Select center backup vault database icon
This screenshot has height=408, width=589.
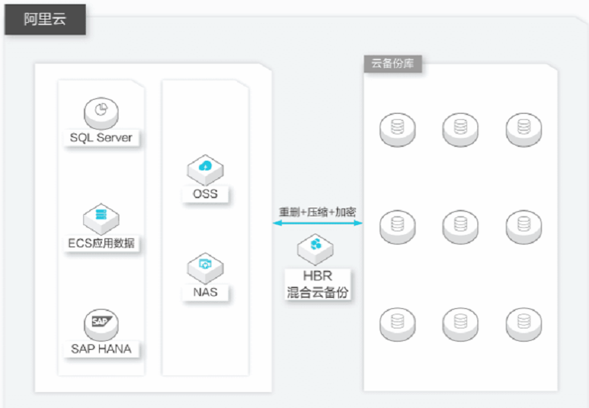coord(460,227)
